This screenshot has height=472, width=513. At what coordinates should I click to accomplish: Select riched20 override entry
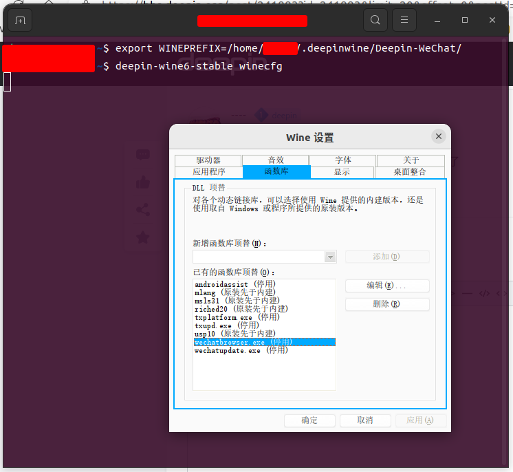[x=264, y=309]
